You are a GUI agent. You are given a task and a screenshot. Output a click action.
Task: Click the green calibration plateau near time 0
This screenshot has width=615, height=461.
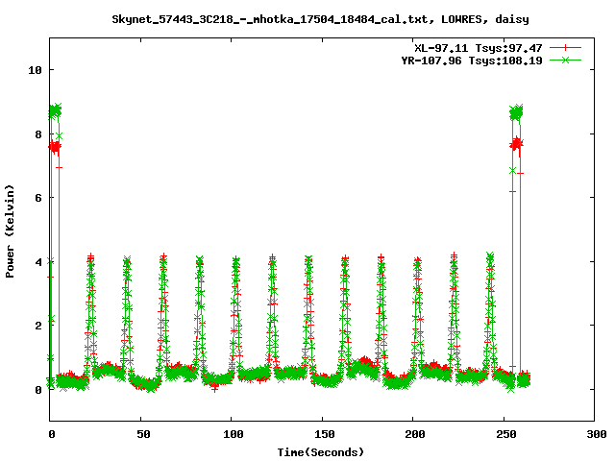click(56, 111)
